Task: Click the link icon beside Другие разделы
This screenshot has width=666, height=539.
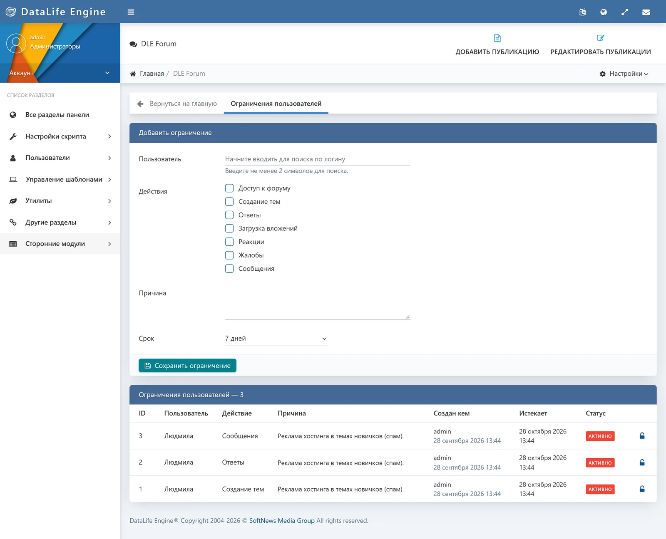Action: point(13,223)
